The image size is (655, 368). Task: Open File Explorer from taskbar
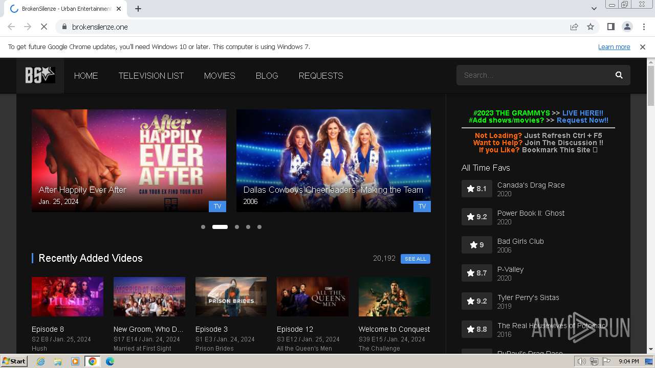click(58, 361)
